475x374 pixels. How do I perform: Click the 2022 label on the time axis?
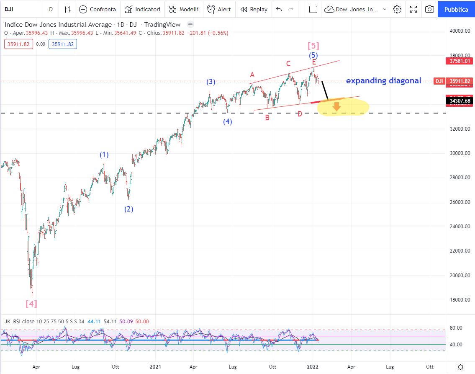pos(313,367)
